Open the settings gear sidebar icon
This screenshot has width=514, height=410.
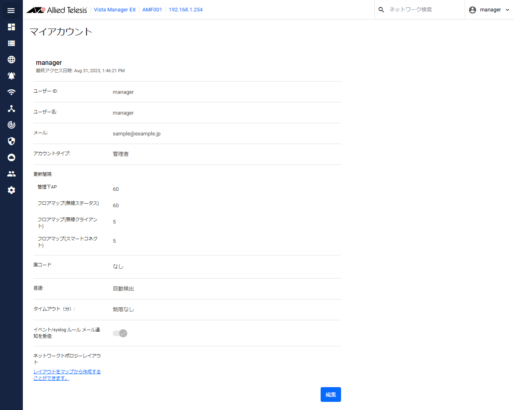tap(11, 190)
